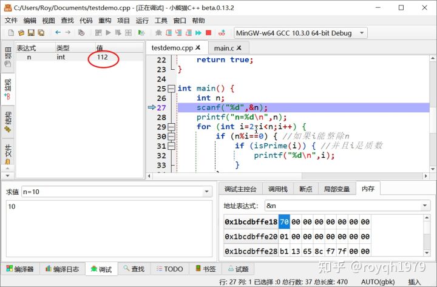Click the green flag run-options icon
This screenshot has width=437, height=287.
coord(141,33)
